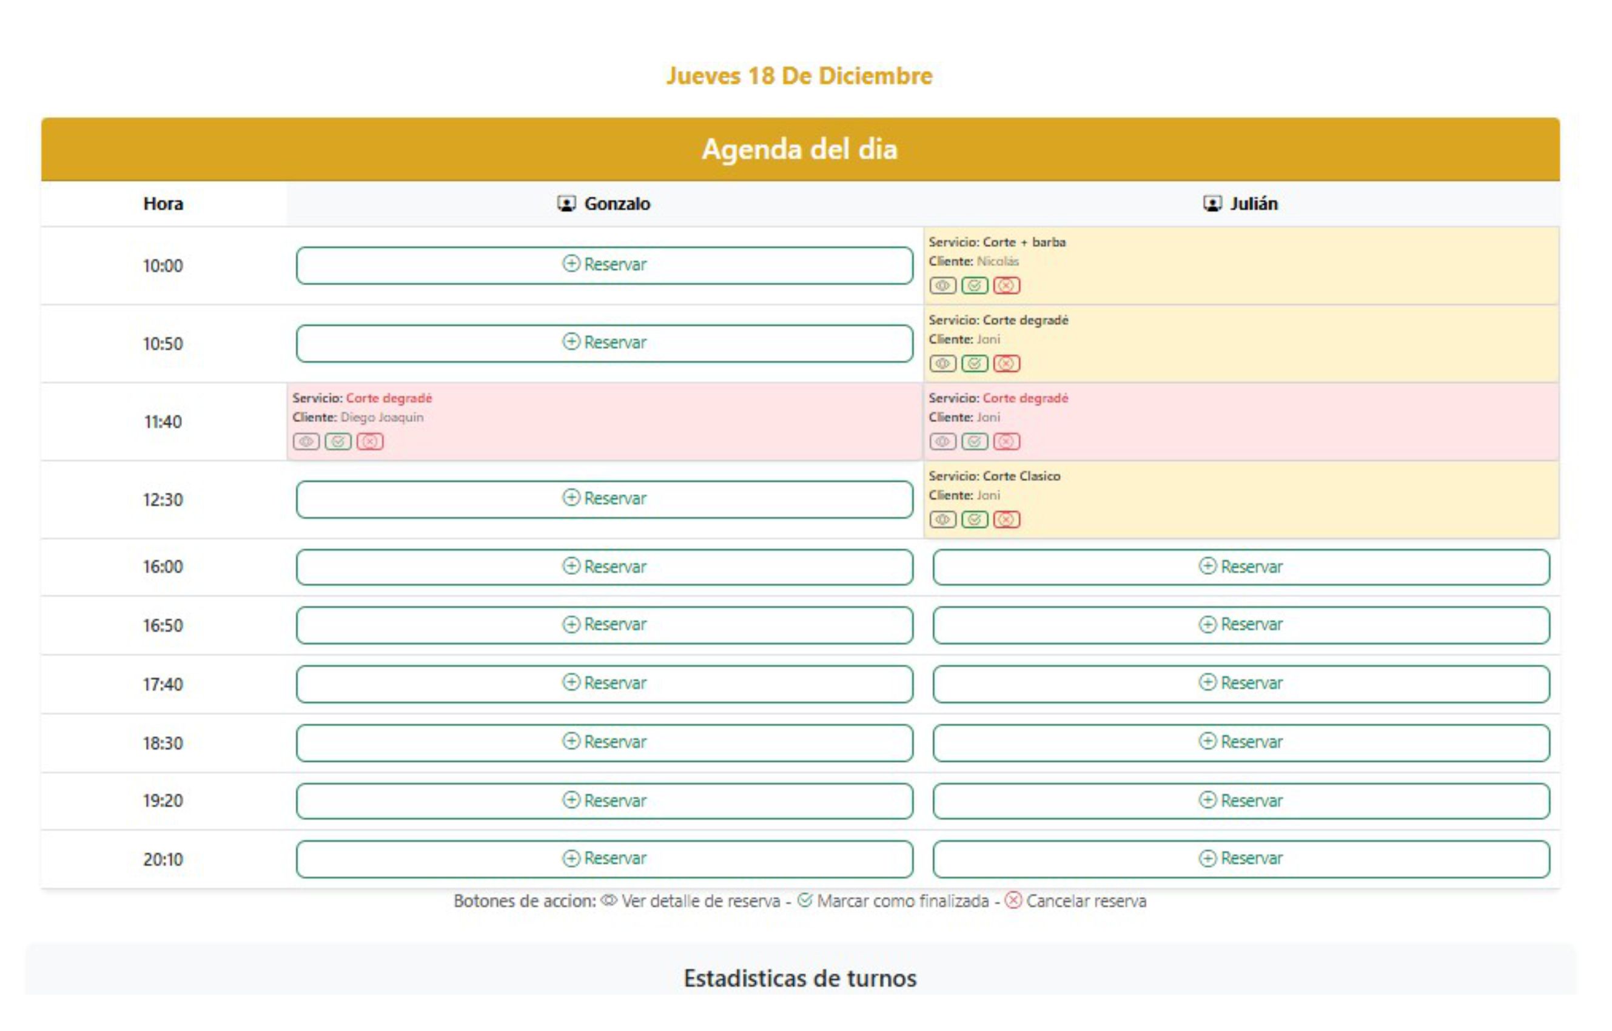Cancel Nicolás Corte + barba reservation
This screenshot has width=1612, height=1031.
[1006, 286]
